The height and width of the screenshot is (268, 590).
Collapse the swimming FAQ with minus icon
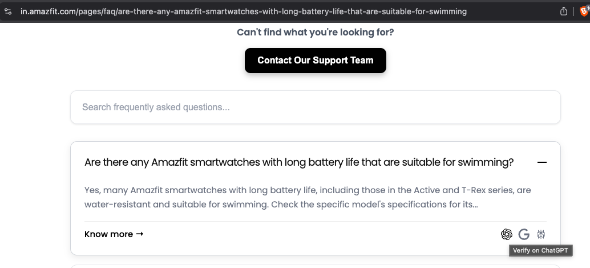point(541,162)
